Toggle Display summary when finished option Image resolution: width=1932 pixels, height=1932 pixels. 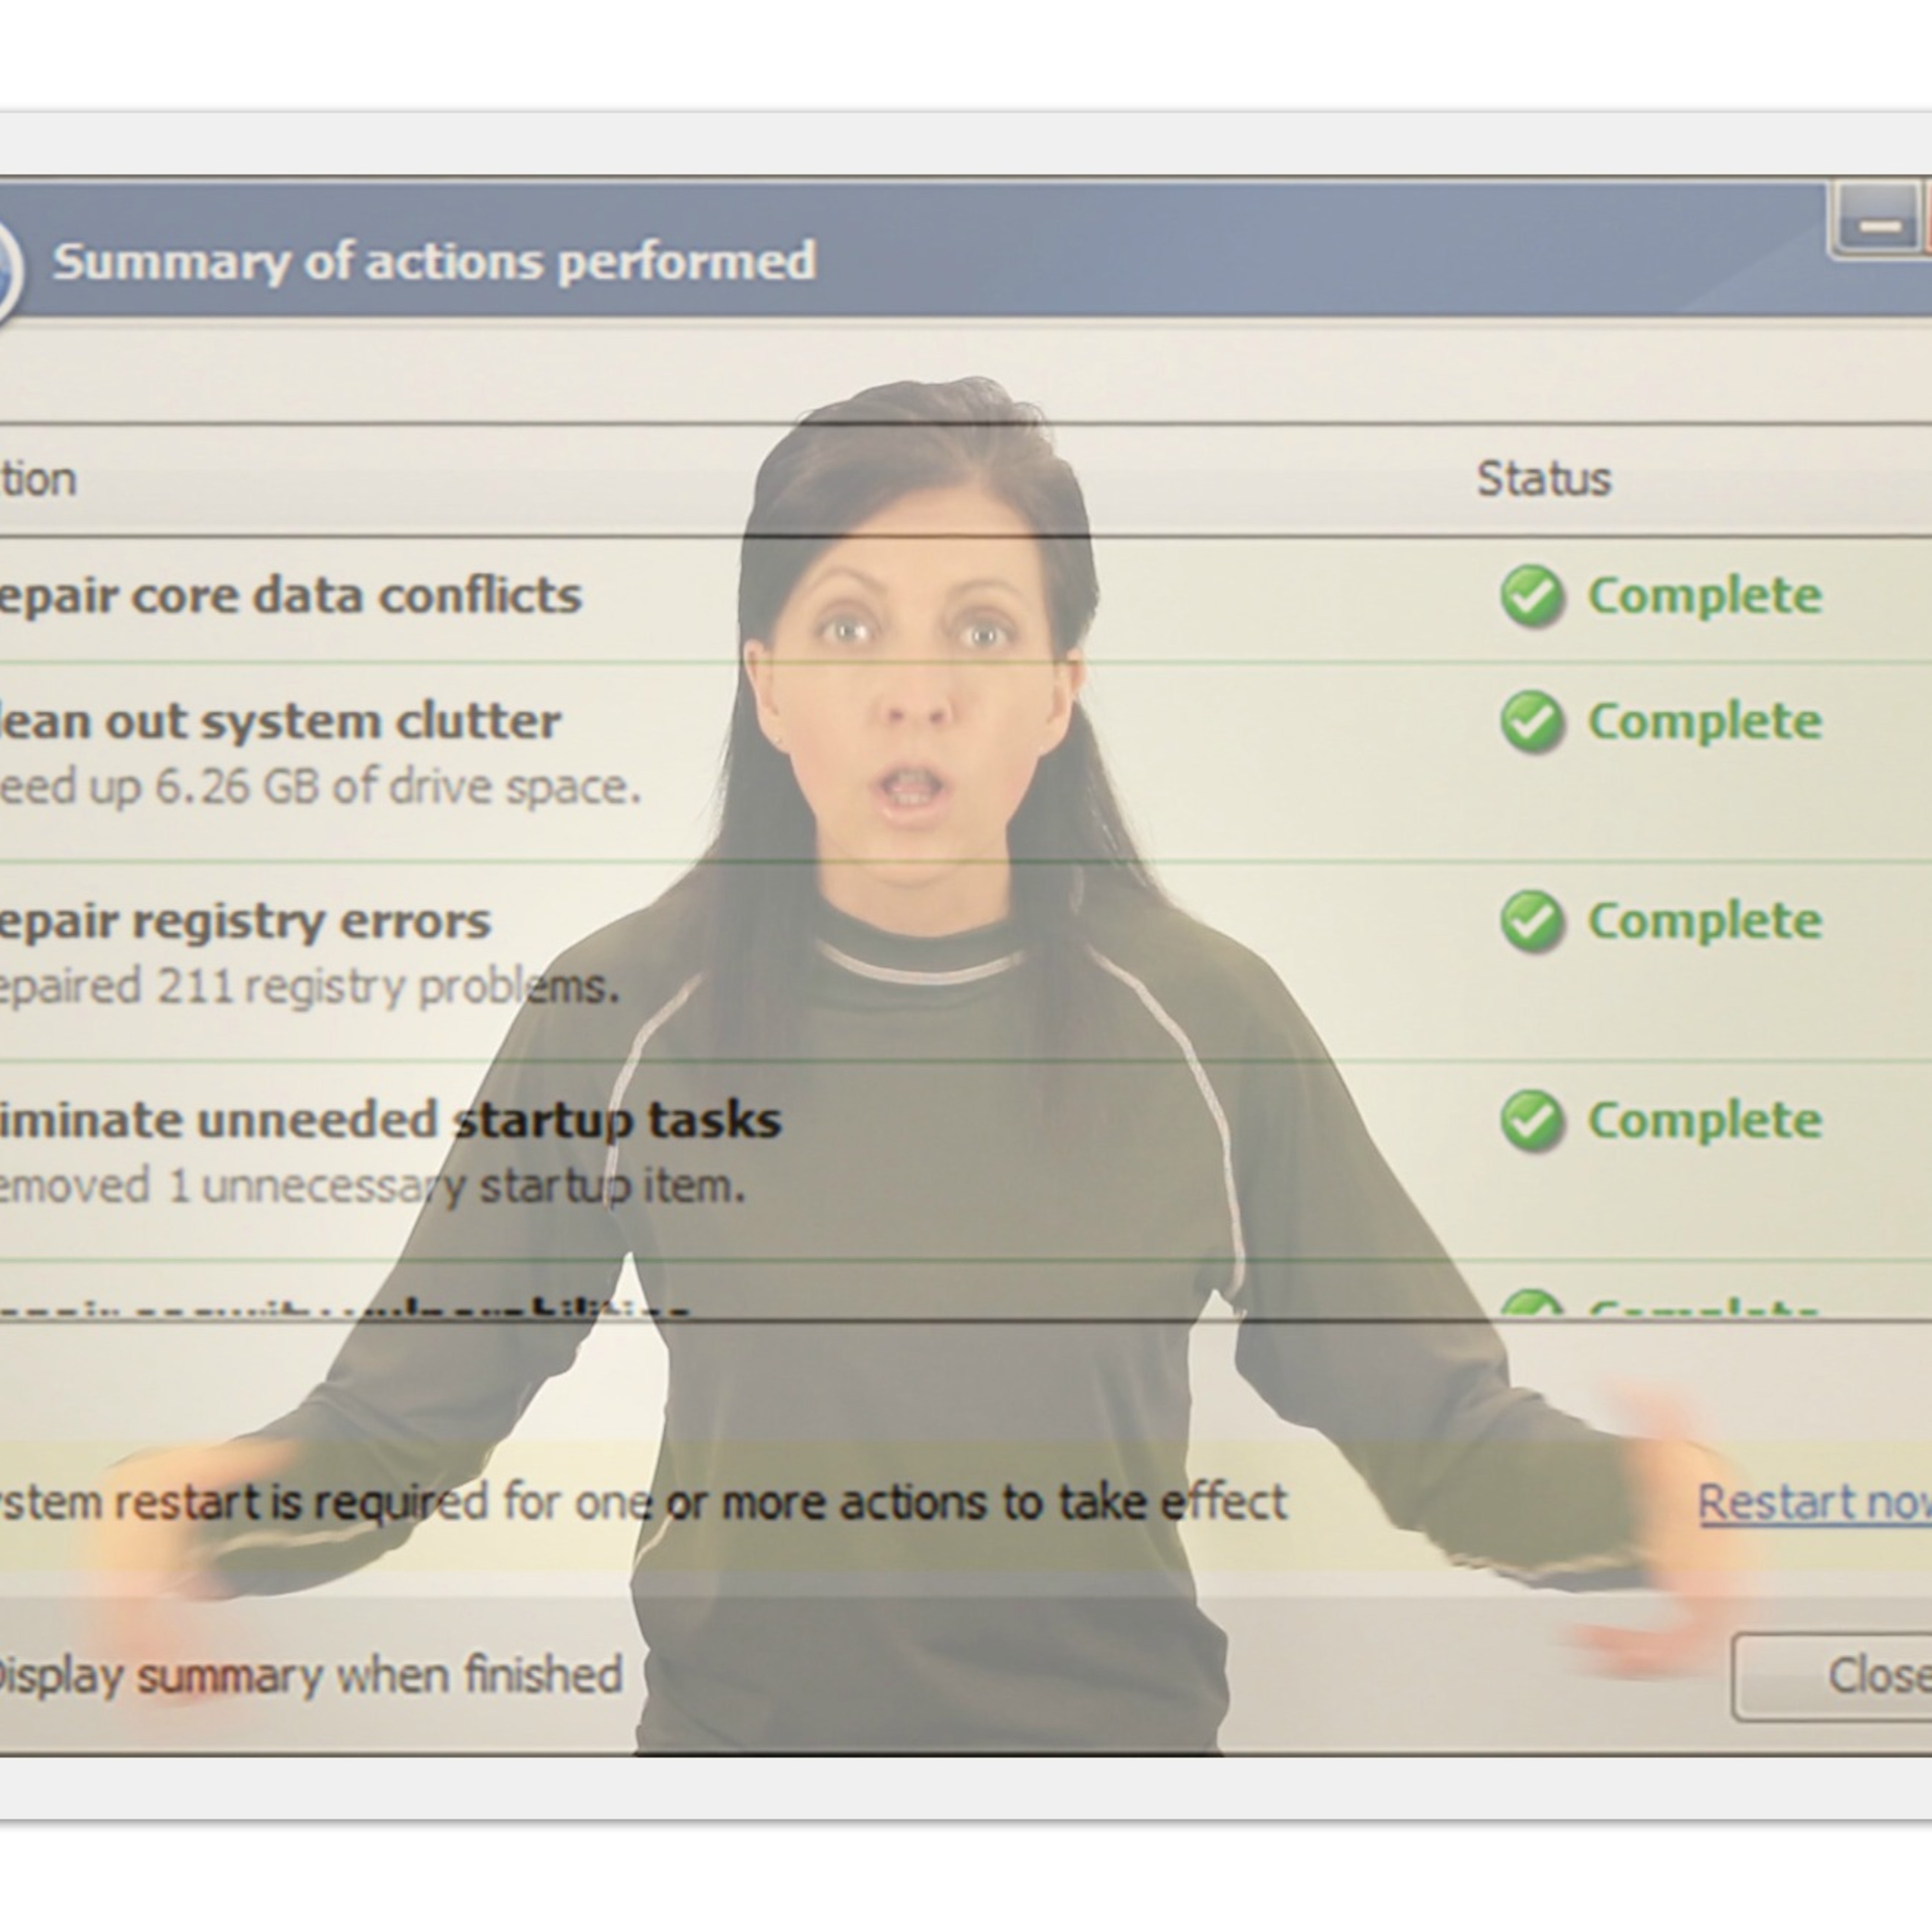[310, 1675]
